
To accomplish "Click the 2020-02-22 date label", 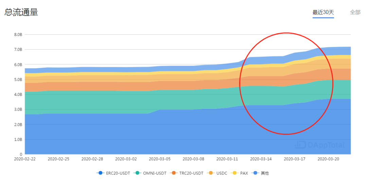I will pyautogui.click(x=25, y=159).
